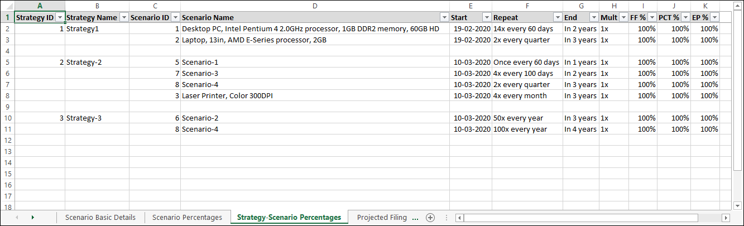Select column D header
The height and width of the screenshot is (226, 744).
tap(315, 6)
